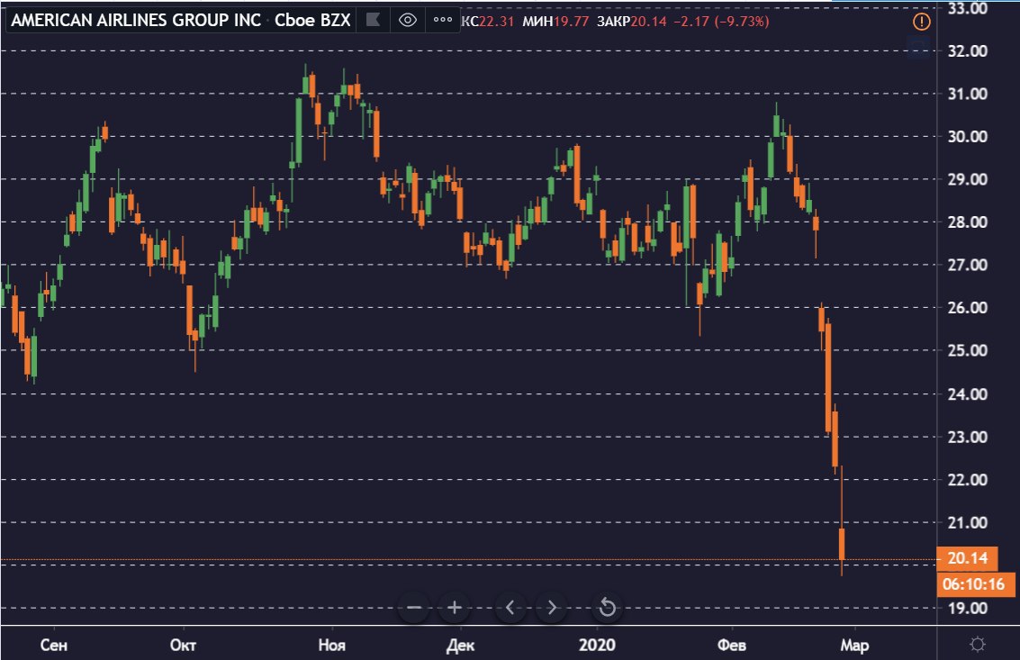
Task: Click the 30.00 price scale label
Action: click(967, 137)
